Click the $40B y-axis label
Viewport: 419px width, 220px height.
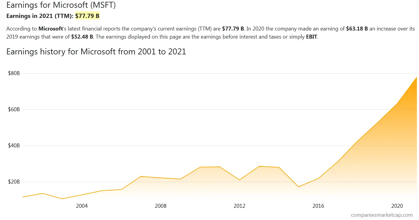14,146
